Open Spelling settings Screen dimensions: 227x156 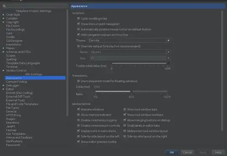click(11, 60)
